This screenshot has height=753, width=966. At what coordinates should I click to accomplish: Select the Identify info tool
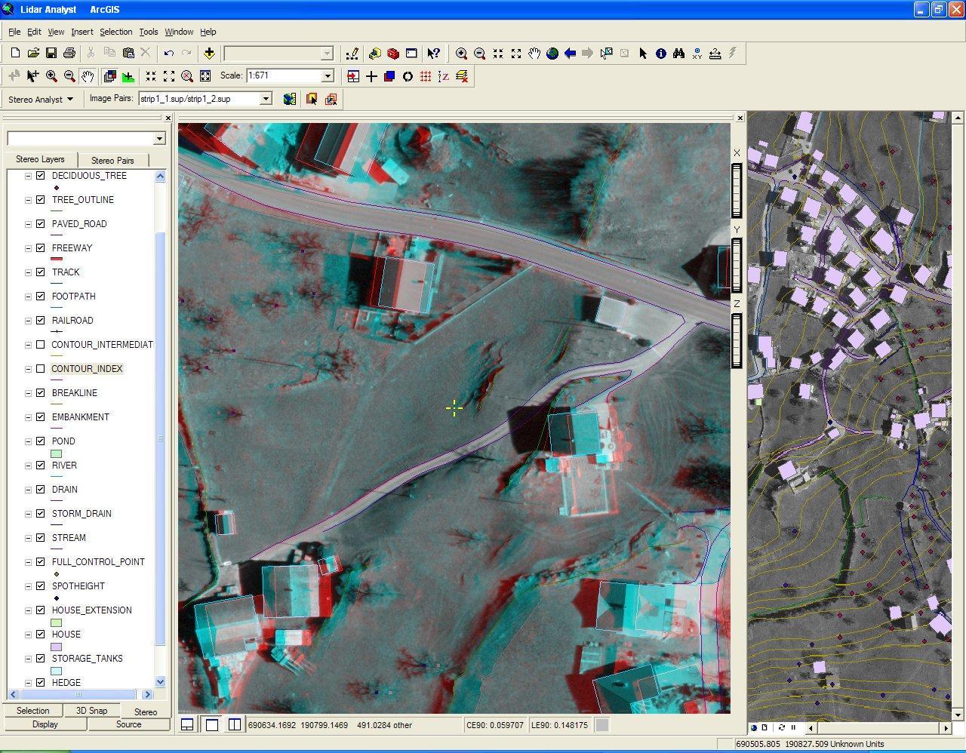tap(661, 54)
